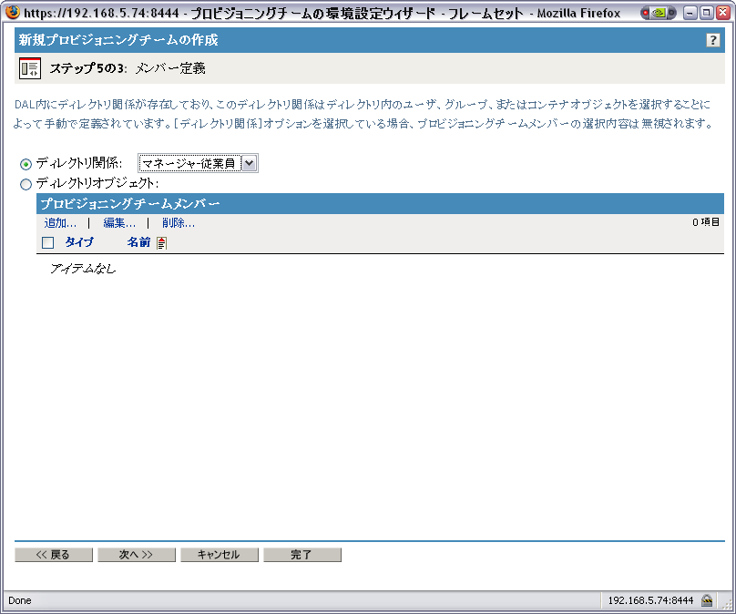Click the 0 項目 count text

(x=706, y=222)
